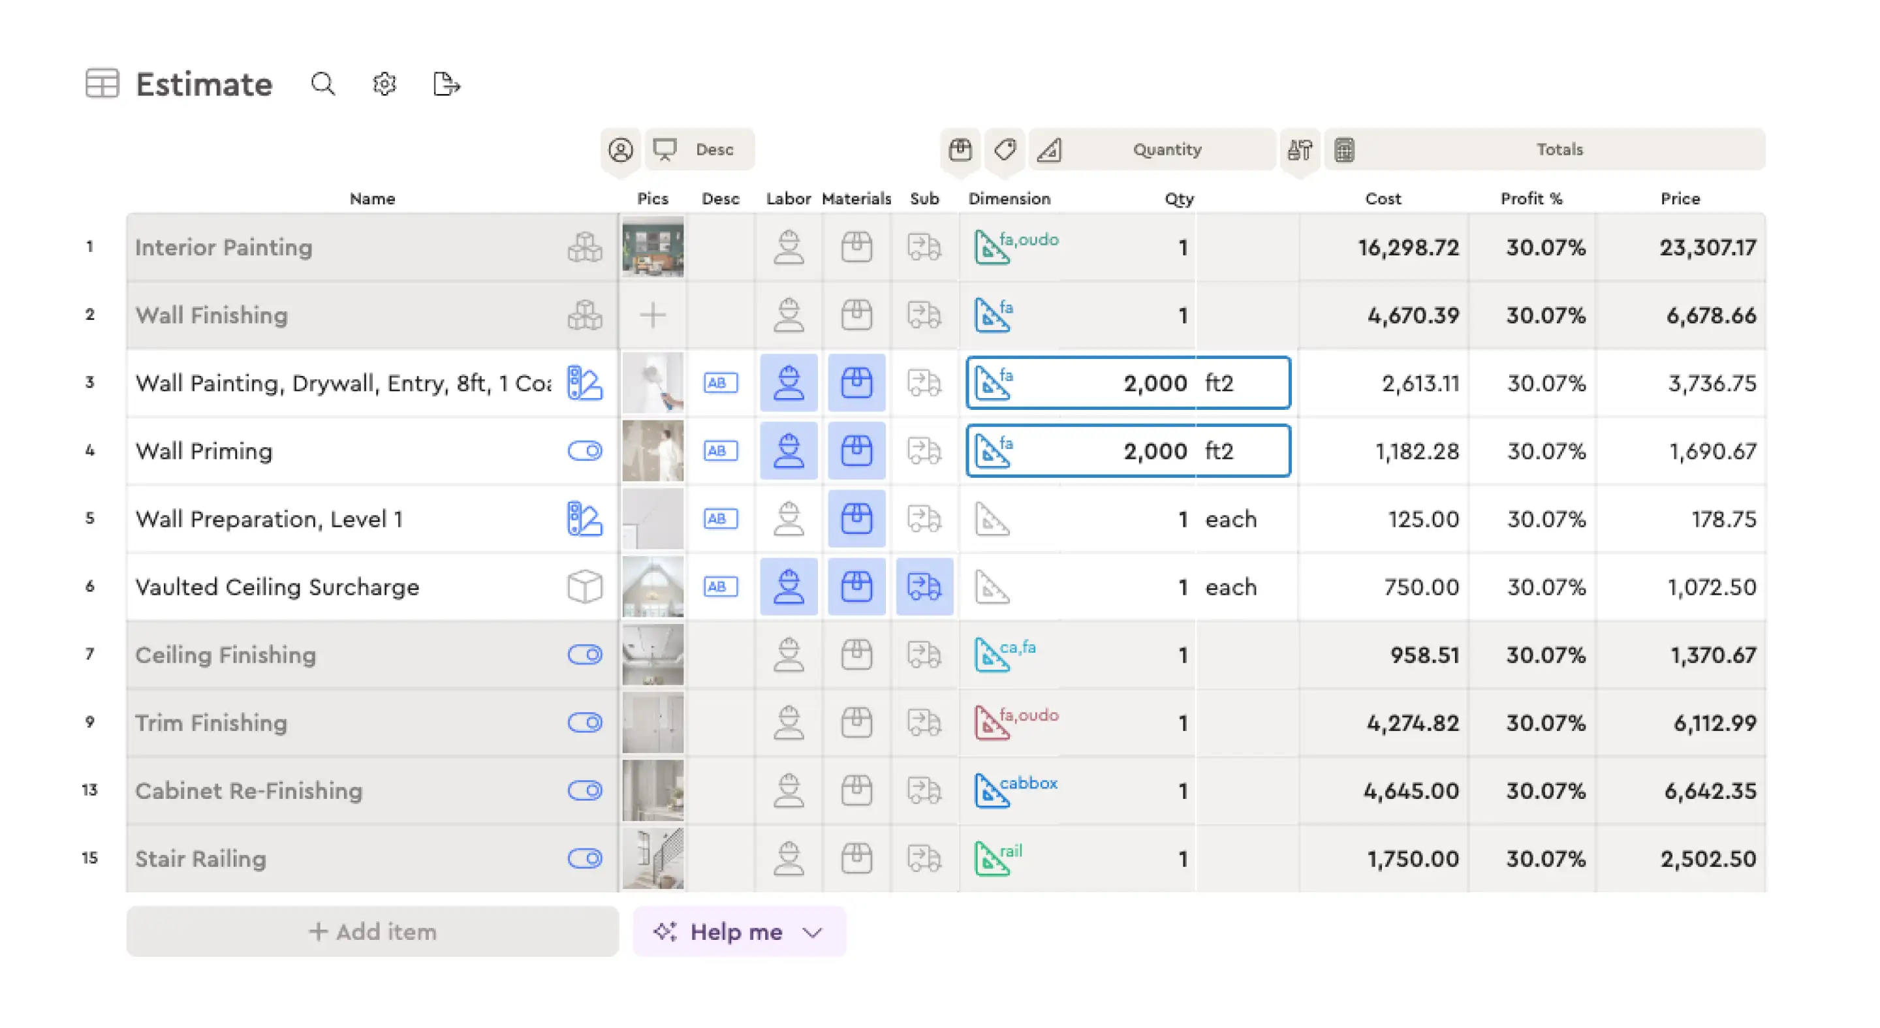Click the paint swatch icon on Wall Painting row
The width and height of the screenshot is (1880, 1028).
[x=585, y=383]
